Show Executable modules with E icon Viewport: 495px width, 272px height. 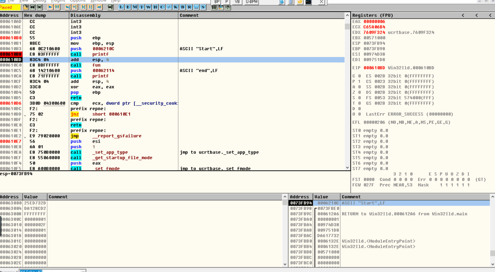(x=128, y=7)
